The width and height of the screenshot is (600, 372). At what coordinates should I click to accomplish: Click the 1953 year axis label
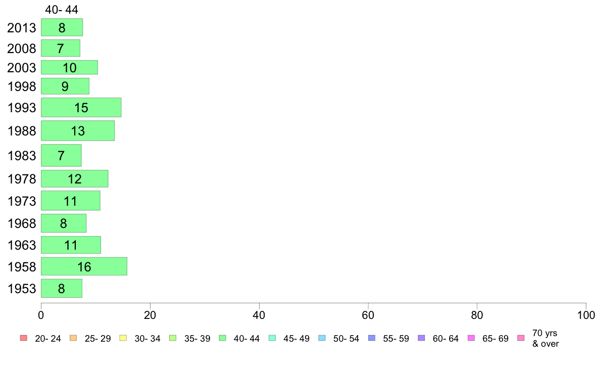(x=22, y=289)
